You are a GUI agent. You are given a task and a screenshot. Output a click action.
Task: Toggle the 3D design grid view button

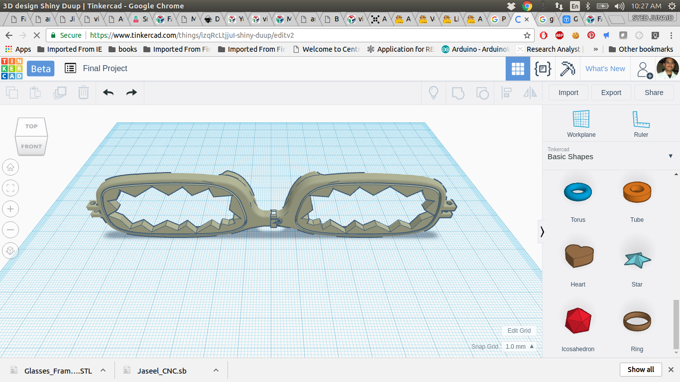[x=518, y=69]
